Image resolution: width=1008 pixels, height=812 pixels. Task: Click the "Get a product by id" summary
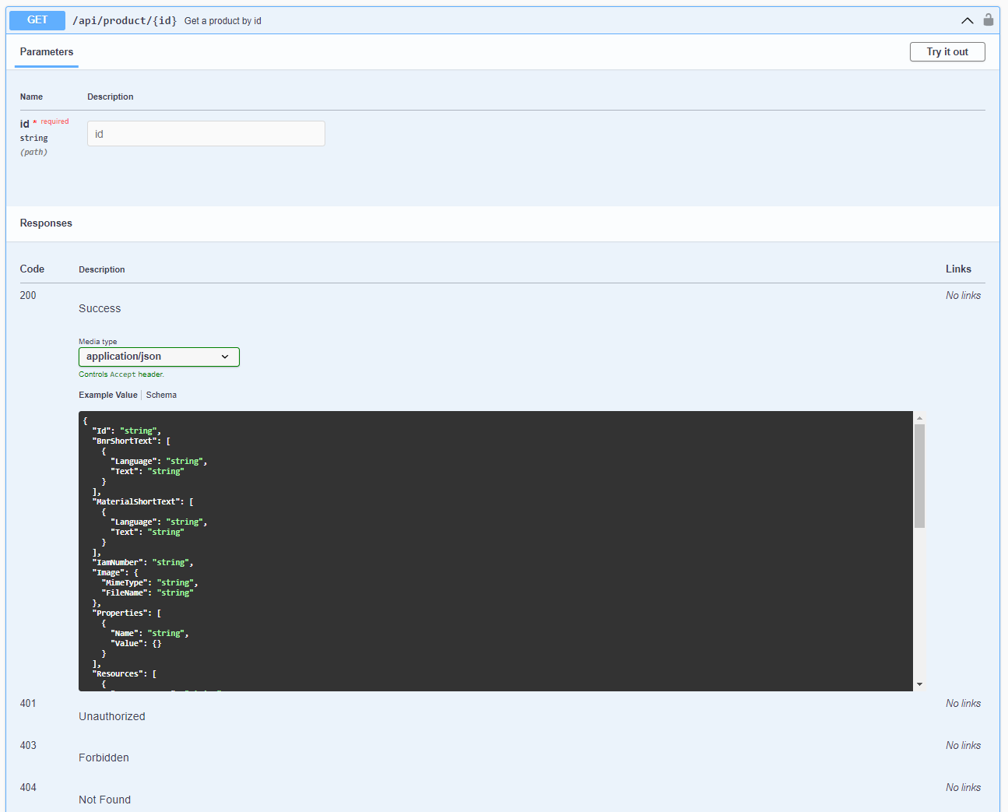223,21
